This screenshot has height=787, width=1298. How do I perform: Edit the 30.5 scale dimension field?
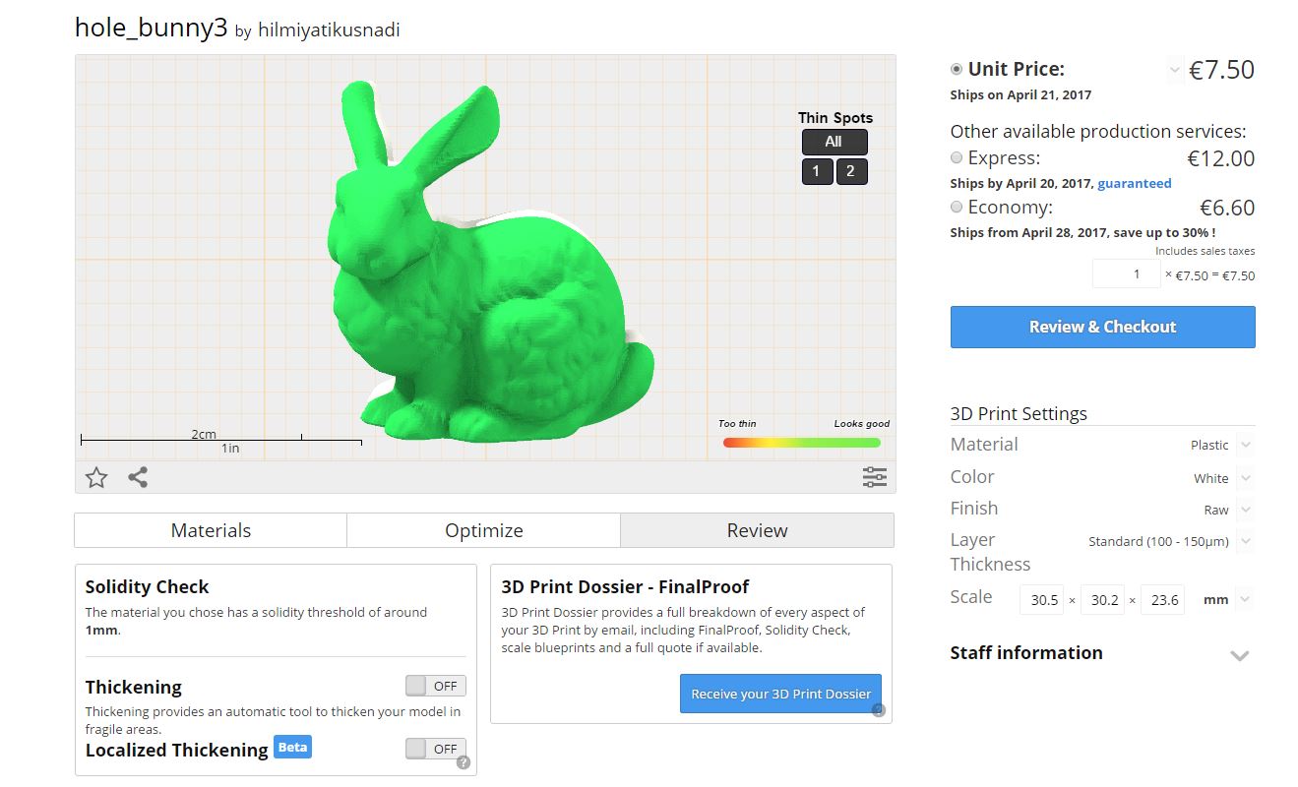[1044, 599]
